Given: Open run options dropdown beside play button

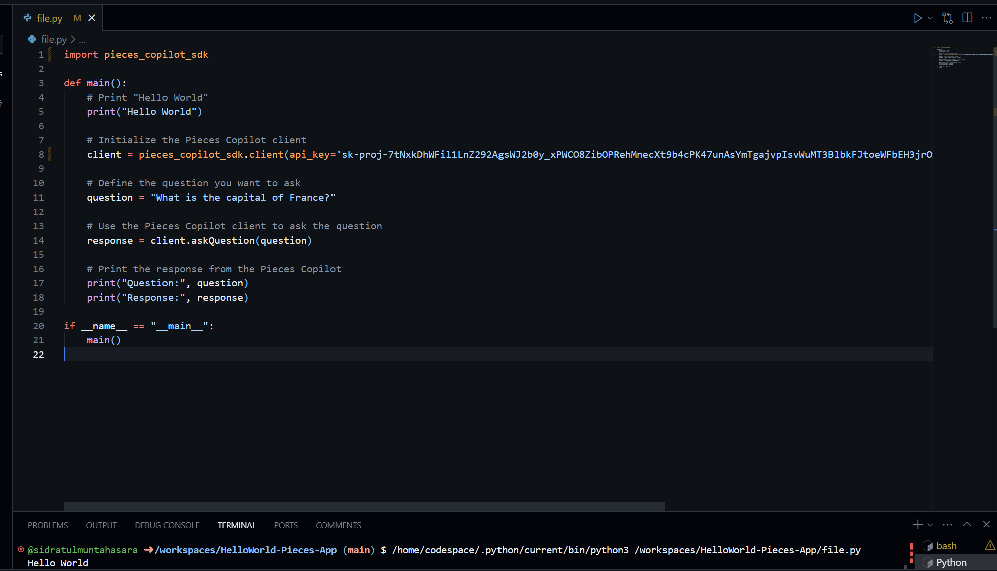Looking at the screenshot, I should point(930,18).
